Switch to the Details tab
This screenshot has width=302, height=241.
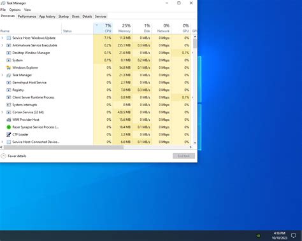(x=87, y=17)
